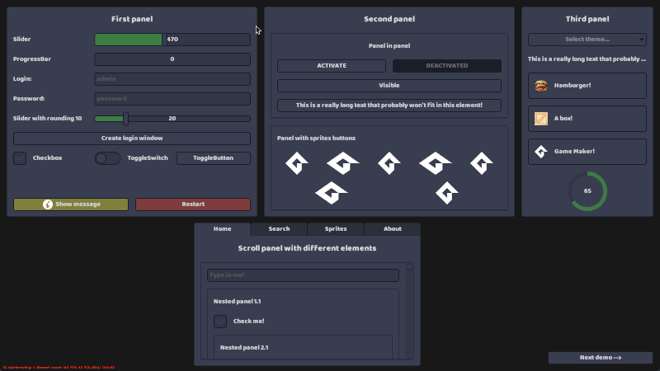Viewport: 660px width, 371px height.
Task: Click the Second panel title
Action: pyautogui.click(x=389, y=19)
